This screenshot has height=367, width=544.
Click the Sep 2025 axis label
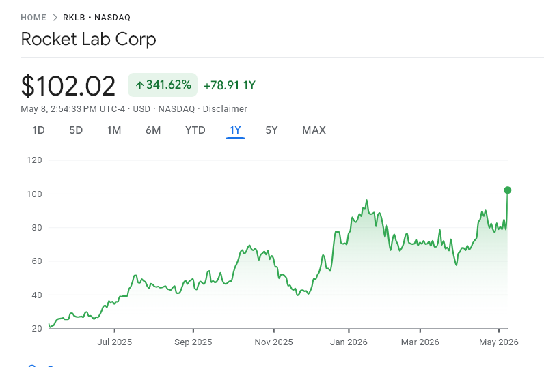pyautogui.click(x=193, y=342)
